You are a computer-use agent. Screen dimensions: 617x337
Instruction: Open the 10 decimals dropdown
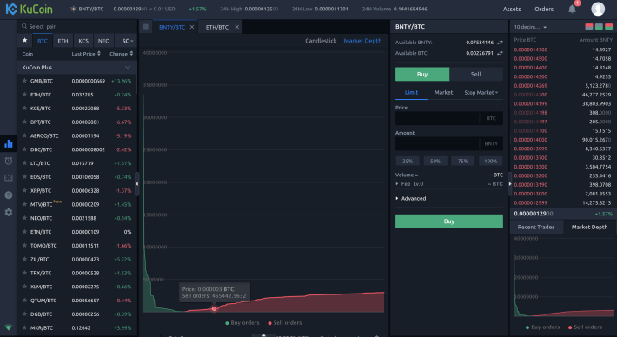(x=530, y=27)
